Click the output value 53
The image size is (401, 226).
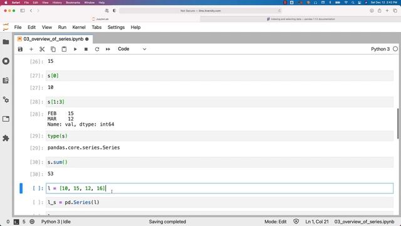(50, 174)
